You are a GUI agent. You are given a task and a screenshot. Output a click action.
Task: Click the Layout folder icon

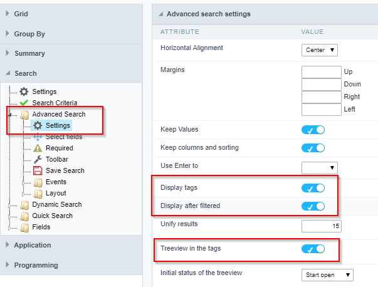38,193
